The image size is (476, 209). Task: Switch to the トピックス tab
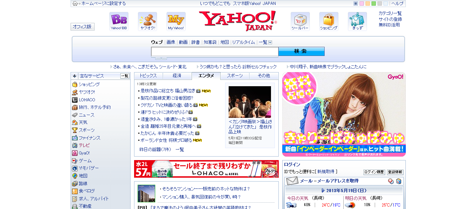click(x=149, y=76)
